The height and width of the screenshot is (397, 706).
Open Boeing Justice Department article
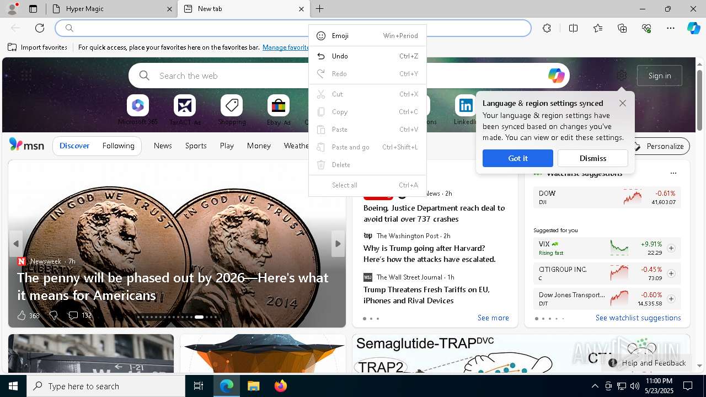(434, 213)
